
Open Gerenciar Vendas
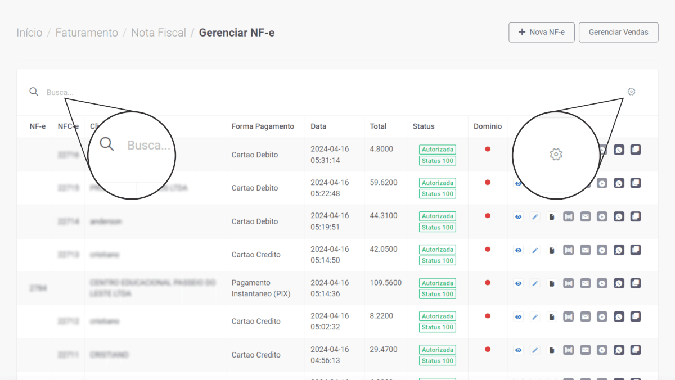pyautogui.click(x=618, y=32)
